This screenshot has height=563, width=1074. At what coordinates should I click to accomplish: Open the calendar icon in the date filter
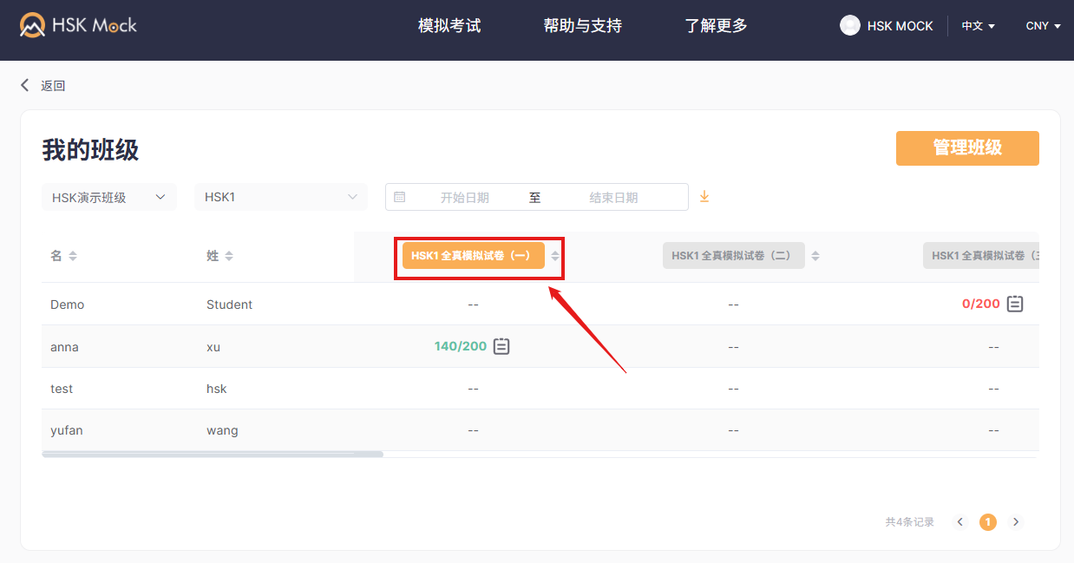(x=400, y=197)
